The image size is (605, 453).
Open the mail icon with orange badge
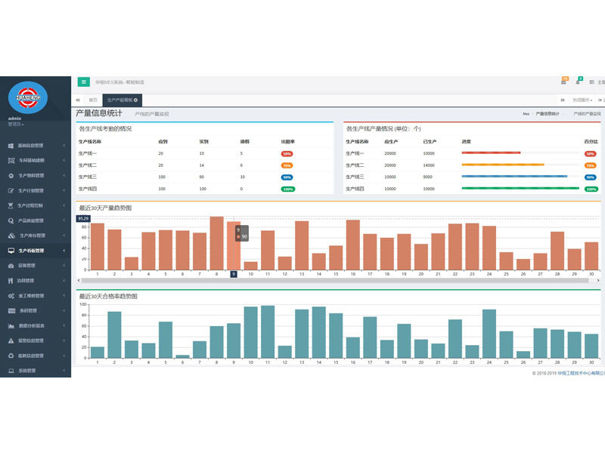(563, 82)
